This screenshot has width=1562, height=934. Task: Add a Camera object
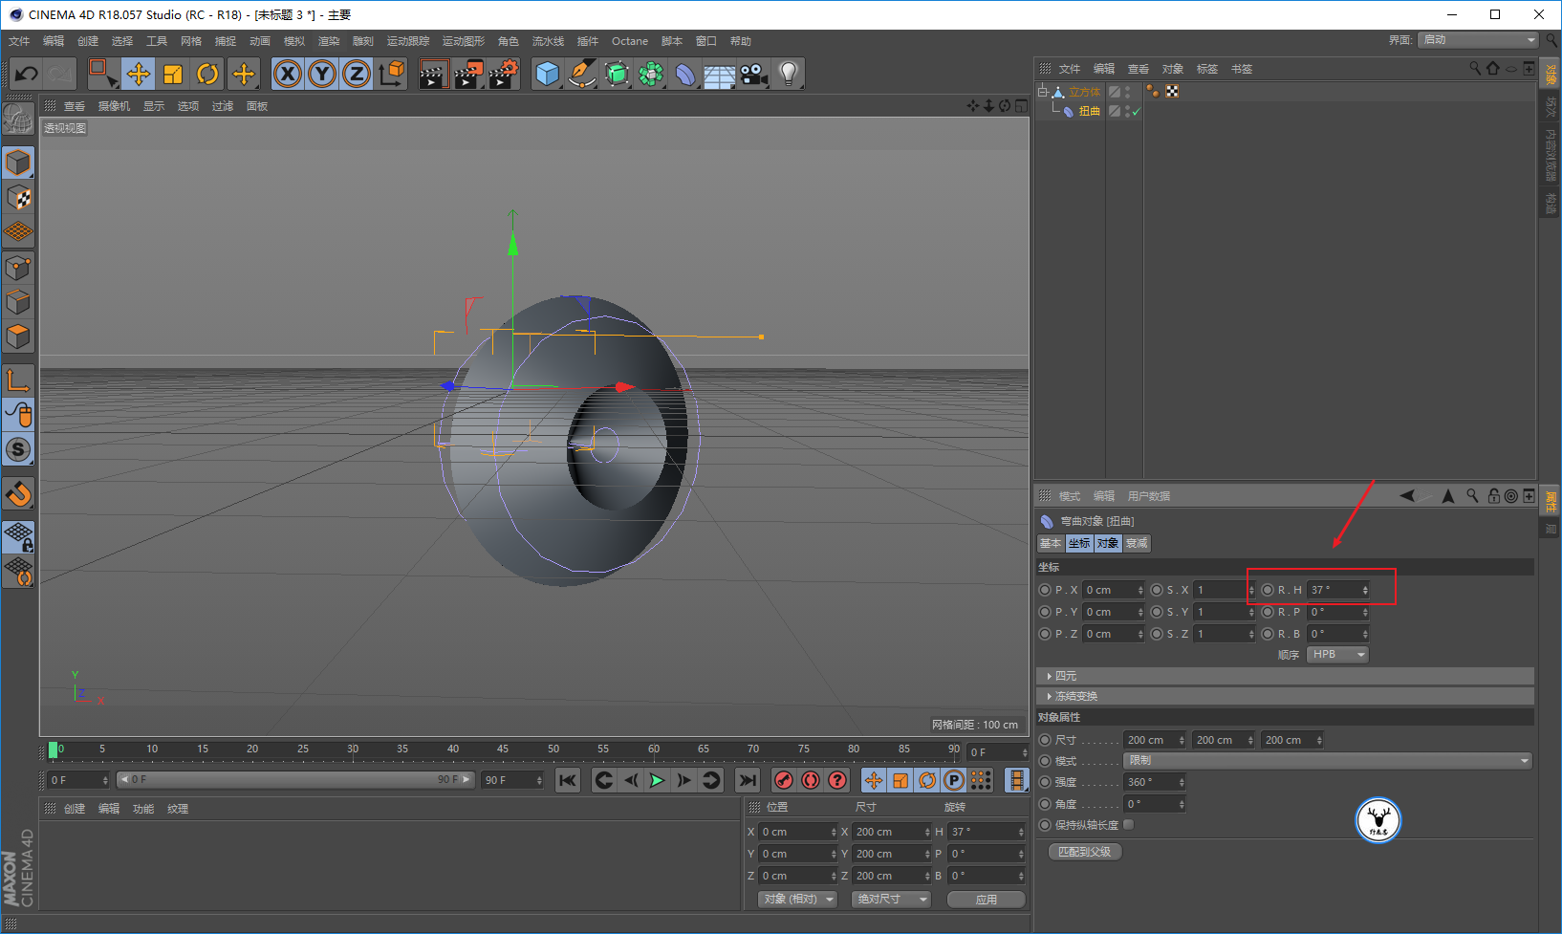tap(754, 74)
